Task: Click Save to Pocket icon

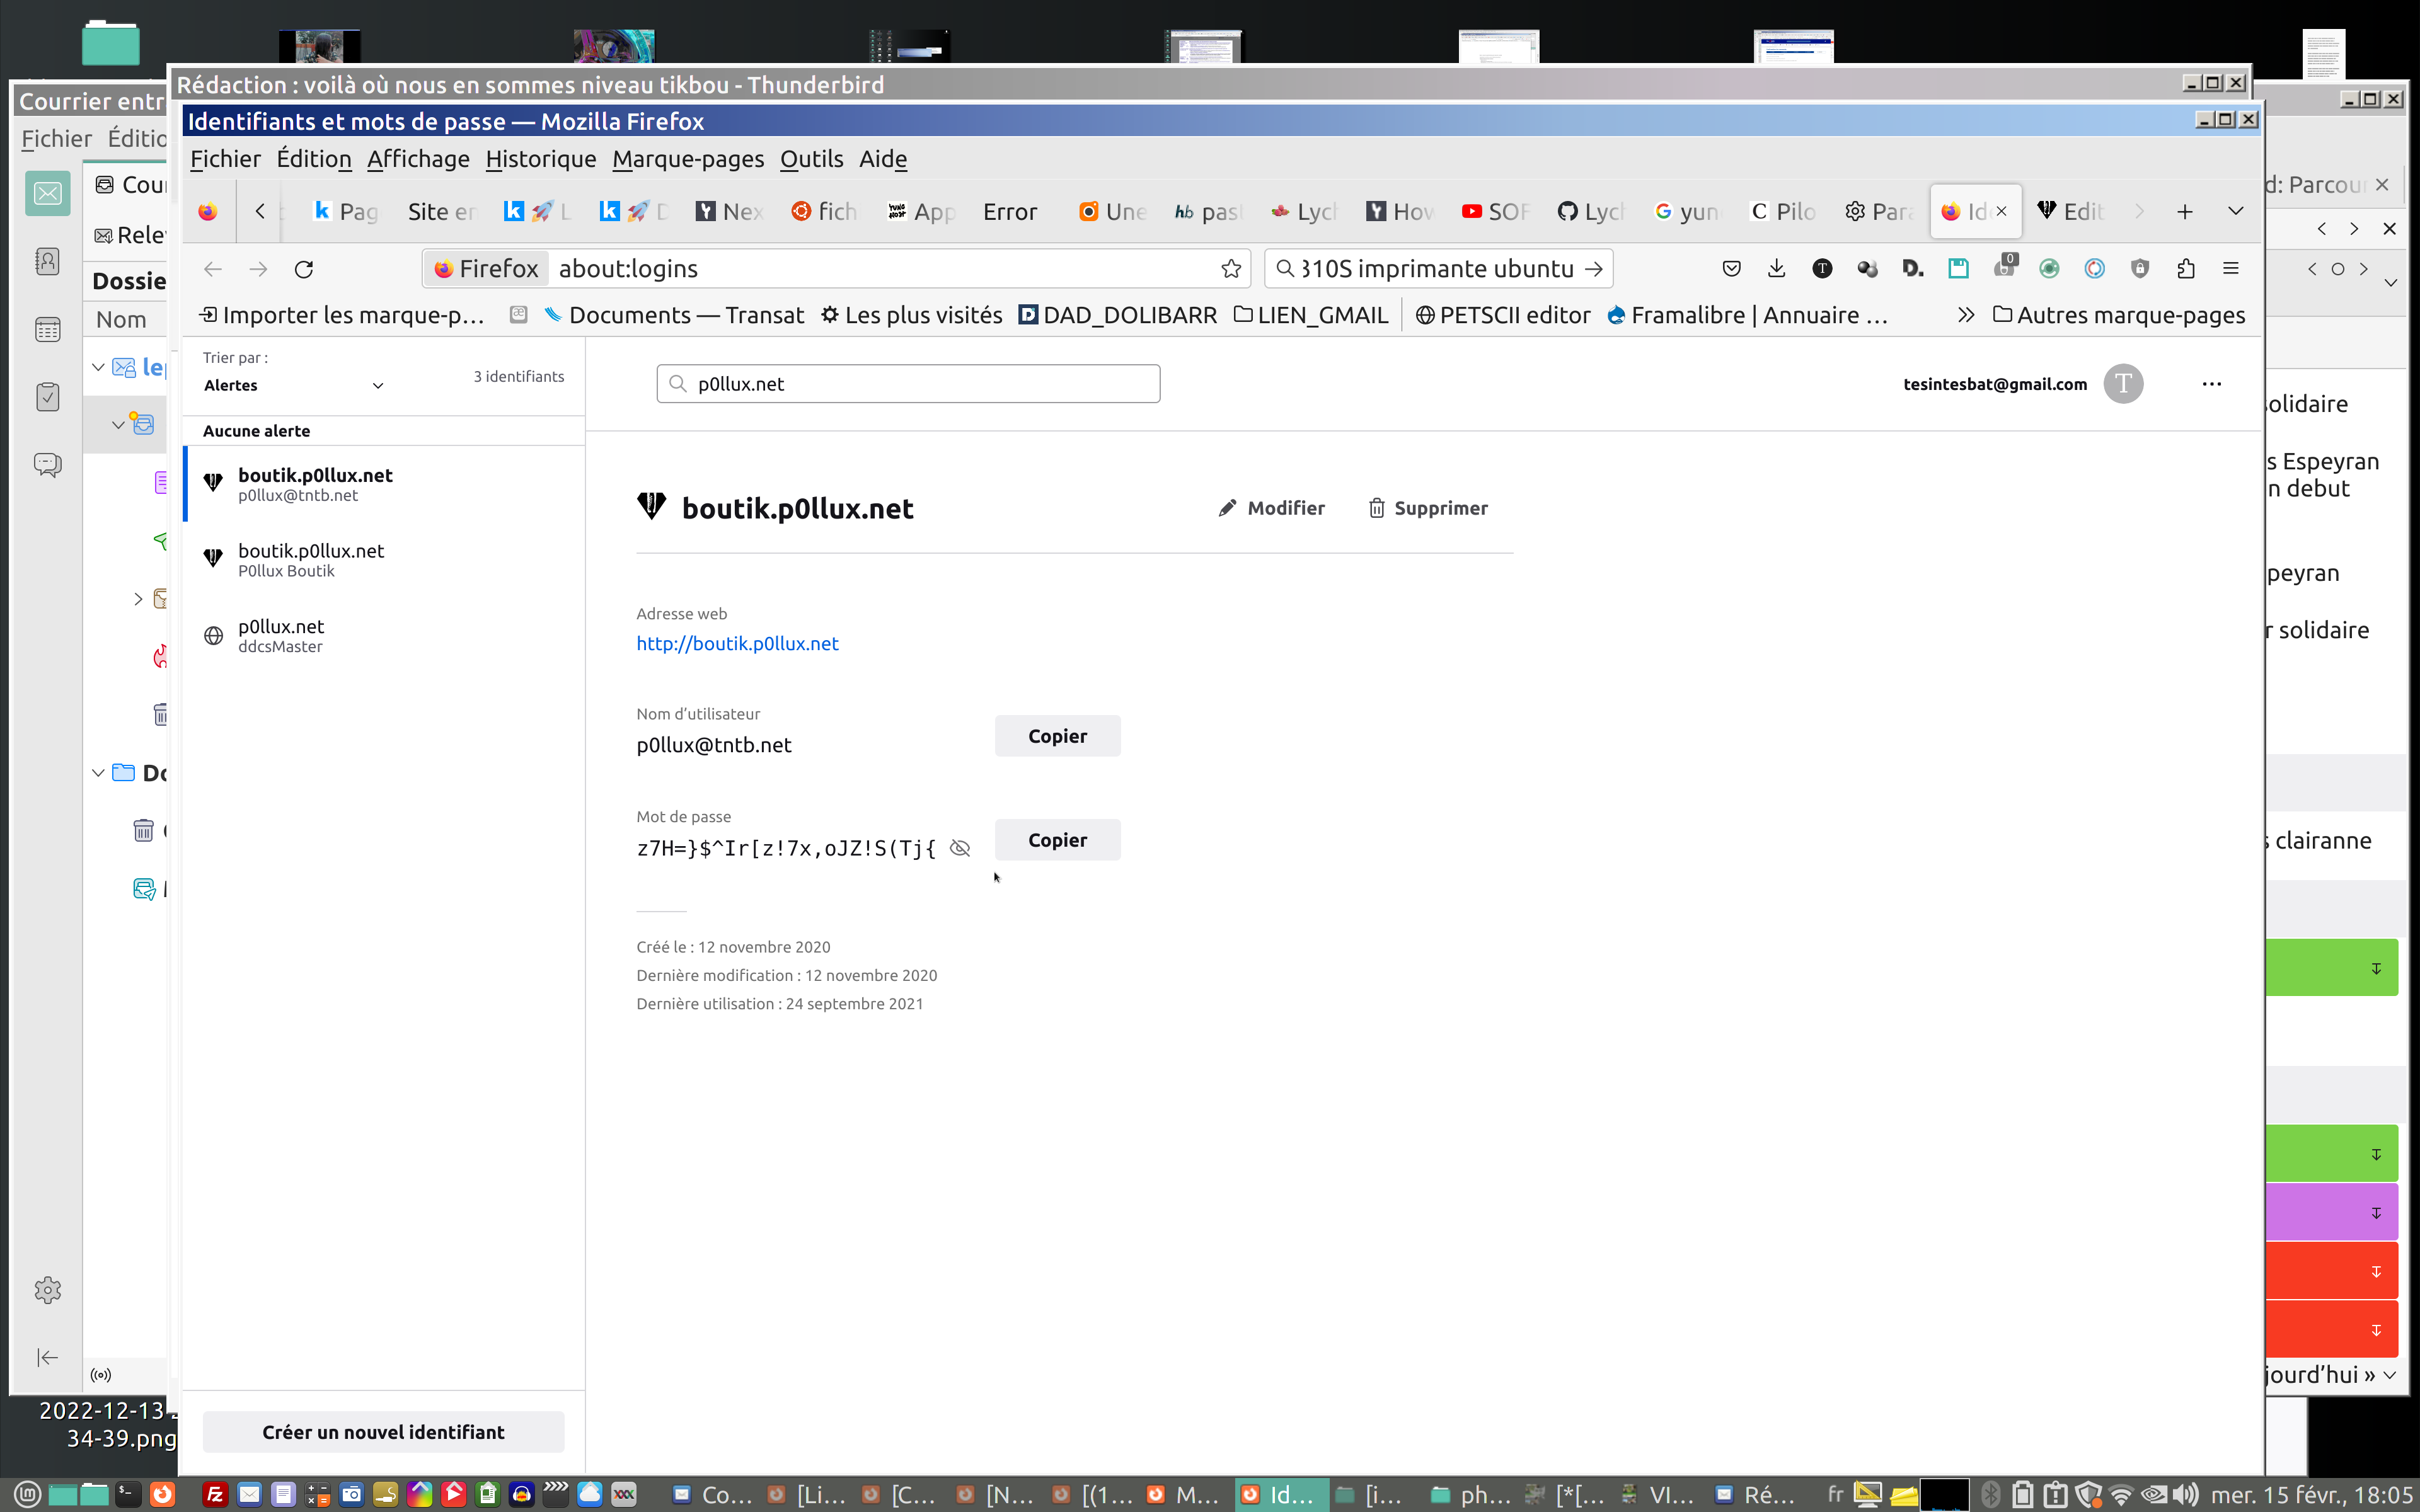Action: 1731,268
